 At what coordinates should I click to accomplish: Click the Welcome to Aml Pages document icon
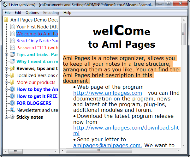[x=12, y=33]
